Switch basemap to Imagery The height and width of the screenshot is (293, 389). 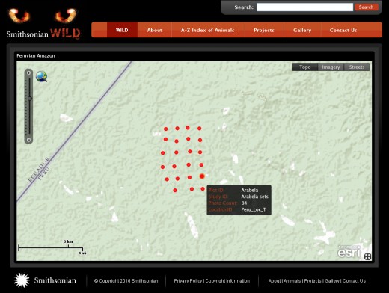point(331,67)
